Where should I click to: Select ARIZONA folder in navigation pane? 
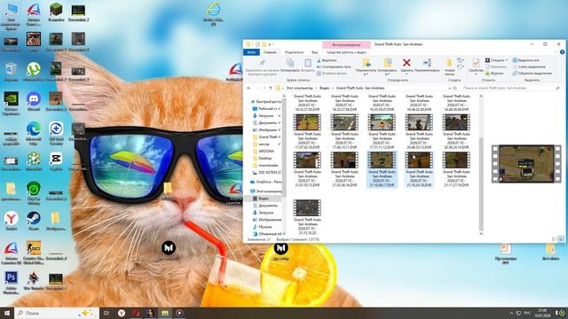pyautogui.click(x=266, y=152)
